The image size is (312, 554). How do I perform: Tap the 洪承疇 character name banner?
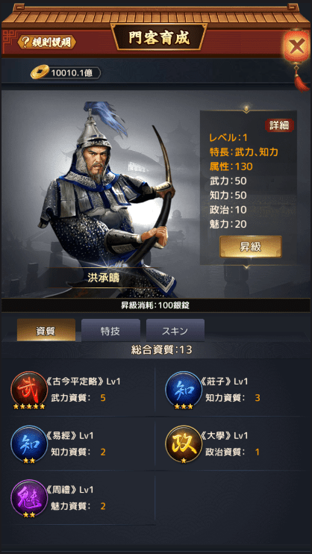104,277
